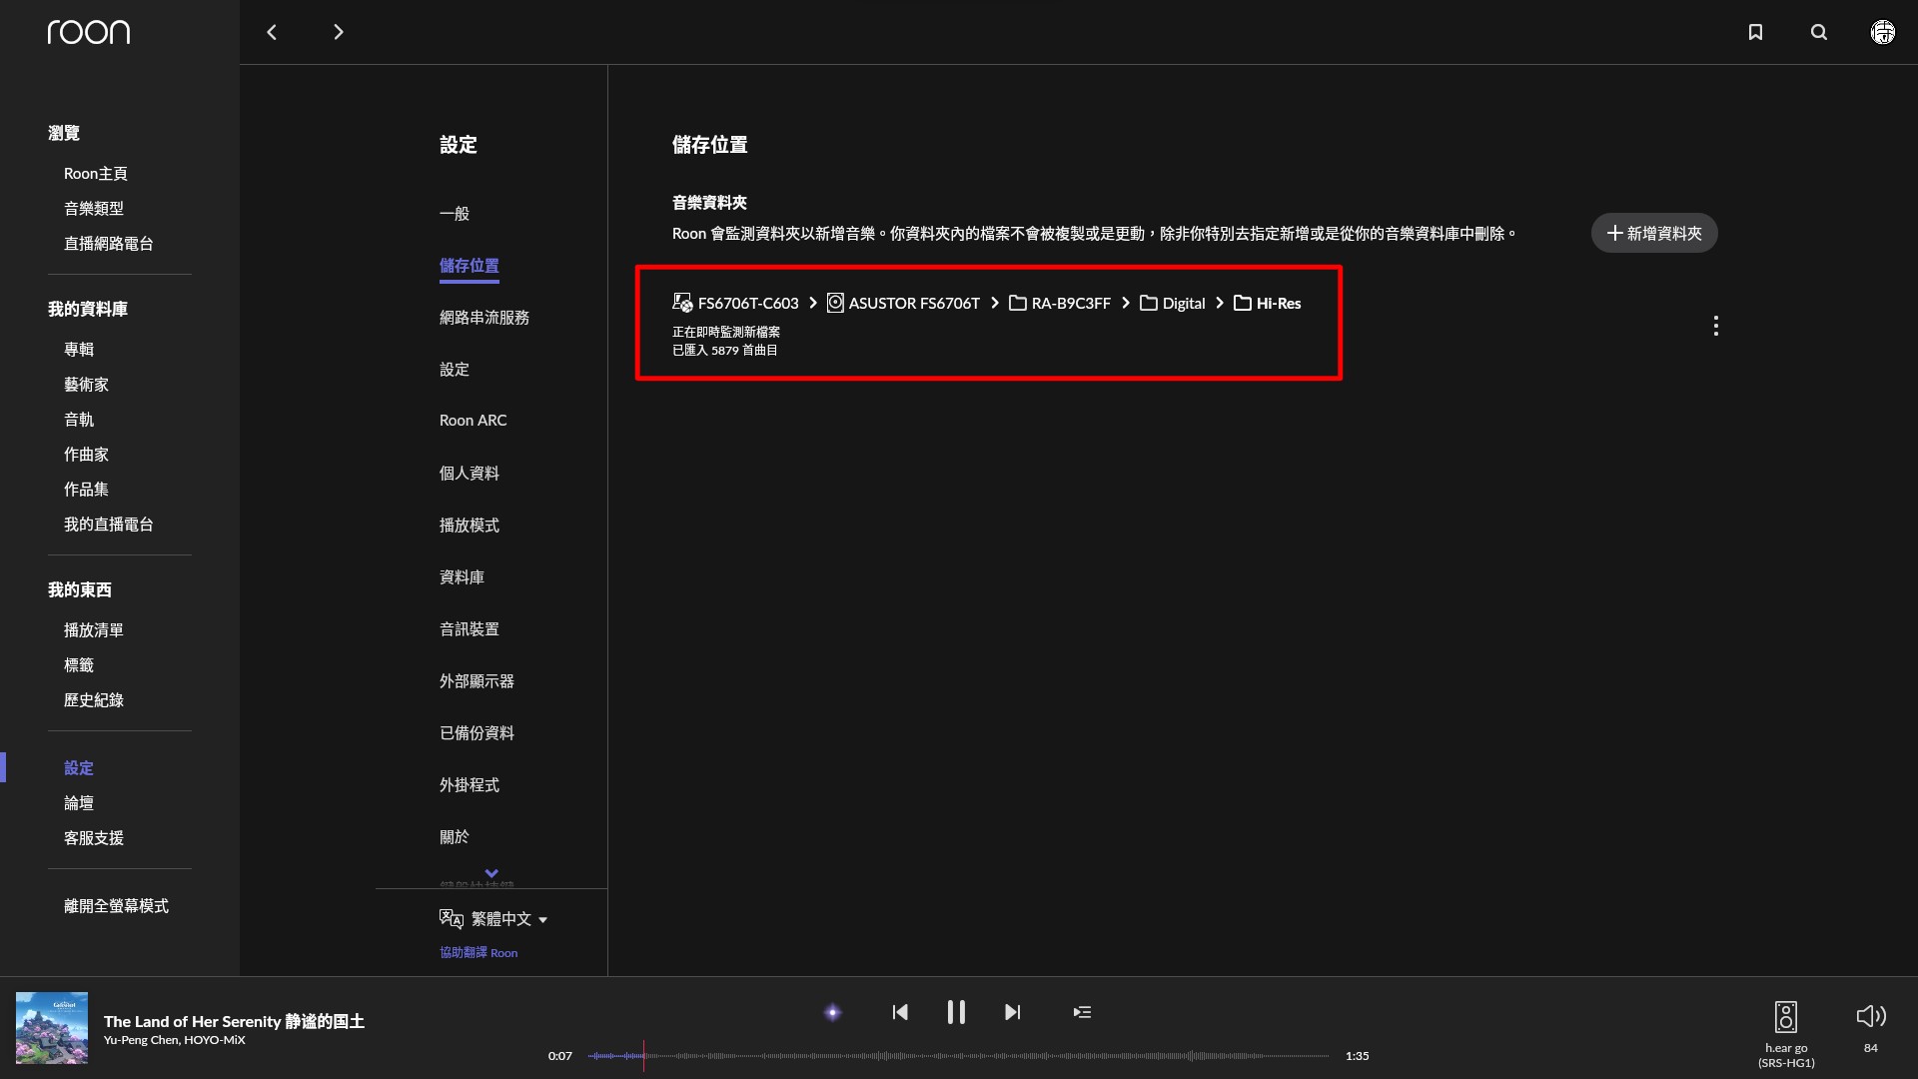Open the search icon
The height and width of the screenshot is (1079, 1918).
click(1819, 32)
